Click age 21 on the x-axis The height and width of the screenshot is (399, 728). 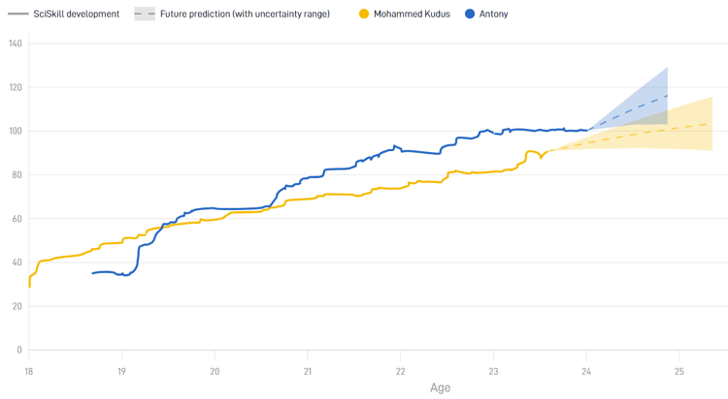[308, 371]
